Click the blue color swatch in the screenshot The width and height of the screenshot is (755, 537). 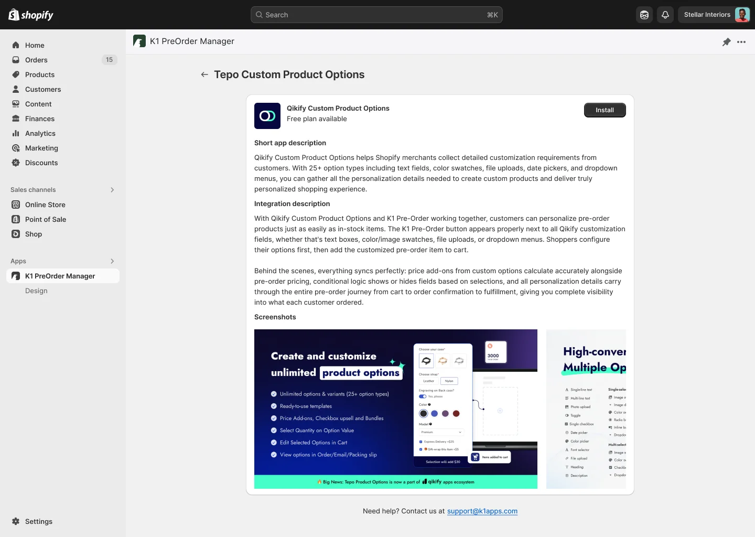point(434,413)
